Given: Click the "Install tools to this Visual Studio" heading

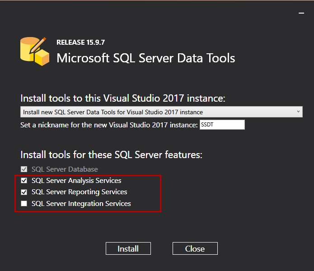Looking at the screenshot, I should click(x=122, y=98).
